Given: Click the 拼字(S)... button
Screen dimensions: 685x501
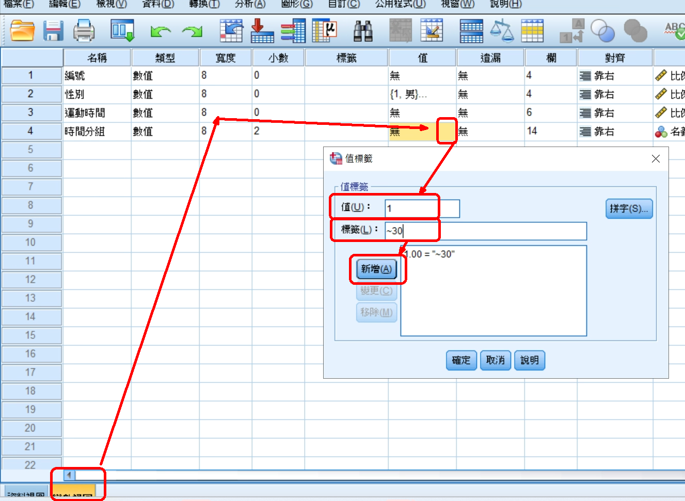Looking at the screenshot, I should (x=628, y=208).
